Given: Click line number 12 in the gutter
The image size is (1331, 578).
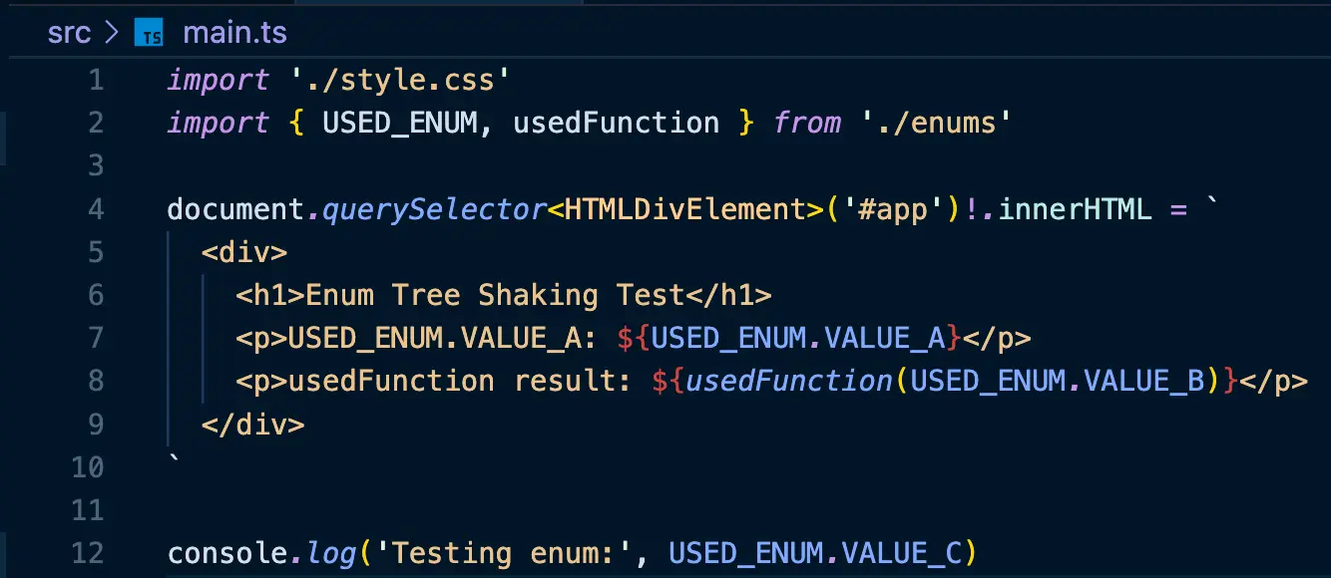Looking at the screenshot, I should 88,552.
